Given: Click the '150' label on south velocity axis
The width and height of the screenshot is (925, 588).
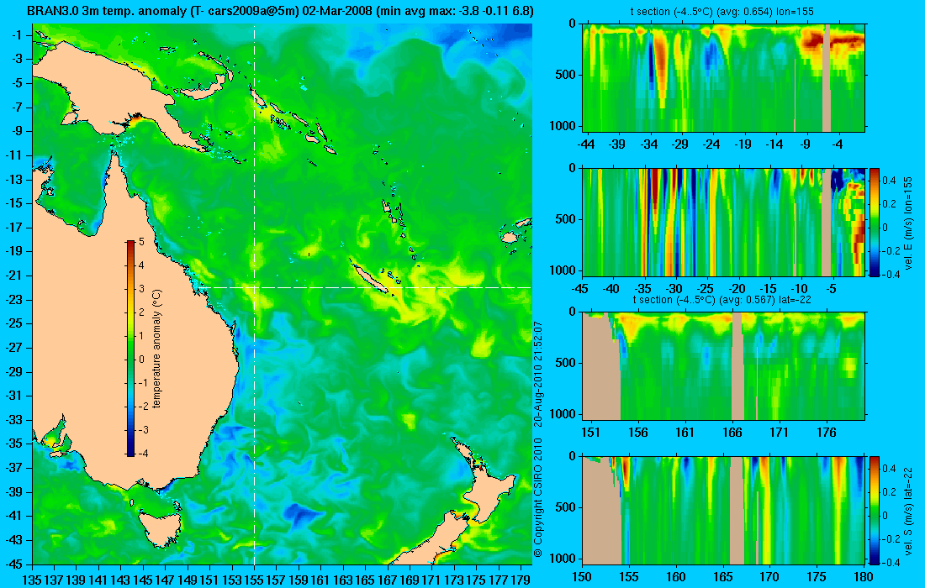Looking at the screenshot, I should pos(582,577).
